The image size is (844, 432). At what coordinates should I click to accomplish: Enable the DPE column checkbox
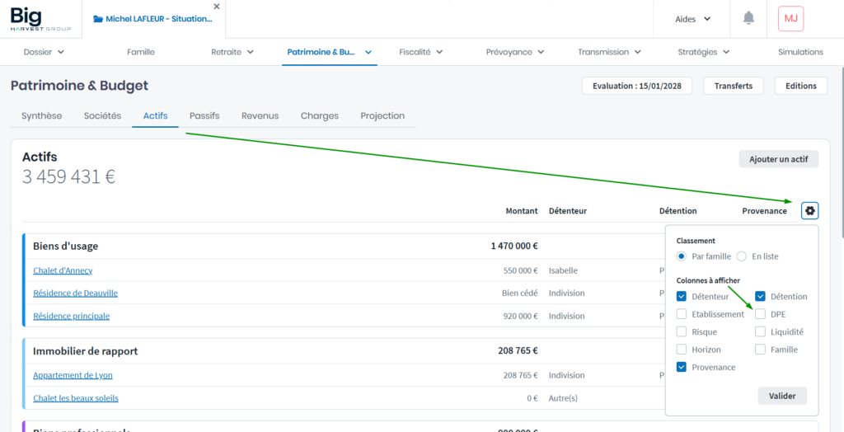coord(761,314)
